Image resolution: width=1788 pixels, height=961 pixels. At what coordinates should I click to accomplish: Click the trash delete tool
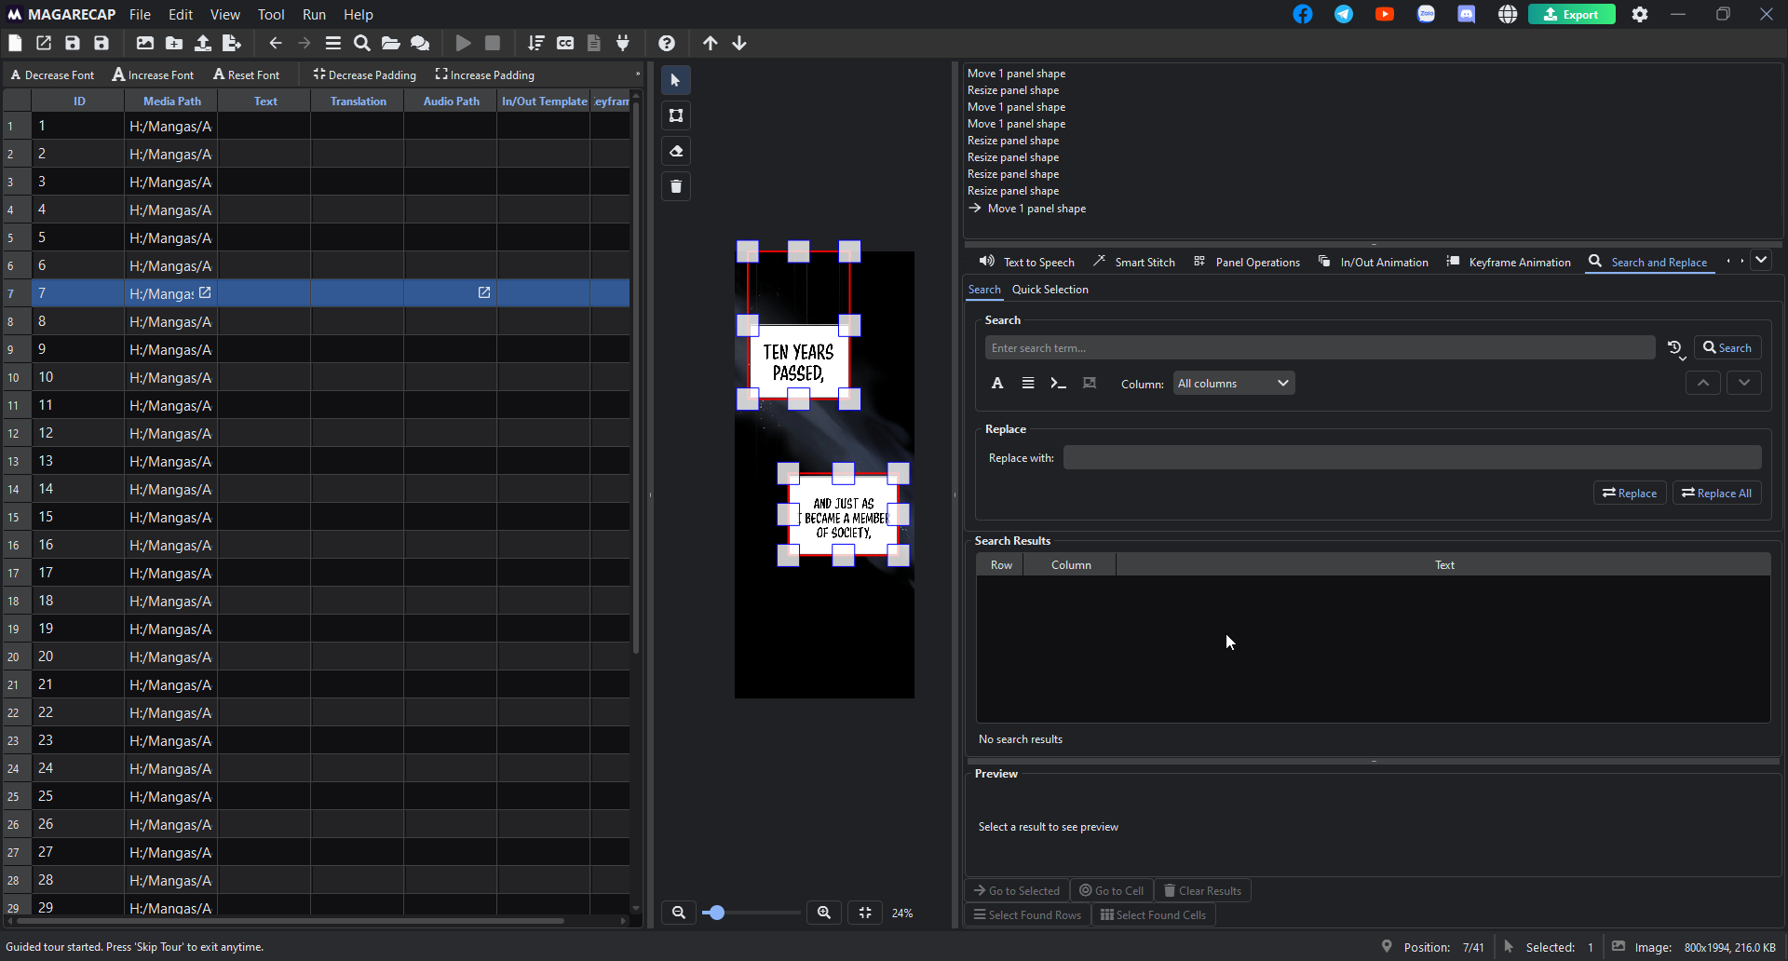point(676,186)
